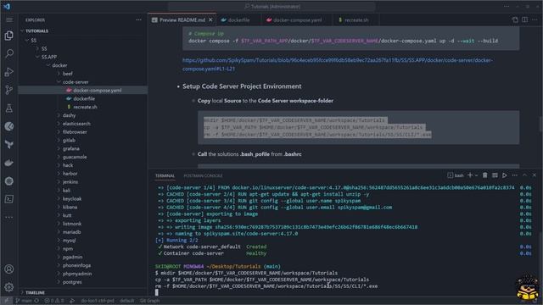Show additional views ellipsis in activity bar
543x305 pixels.
[9, 217]
